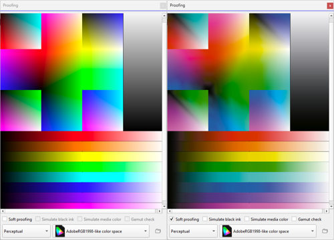Close the left Proofing window
Screen dimensions: 334x240
[163, 6]
